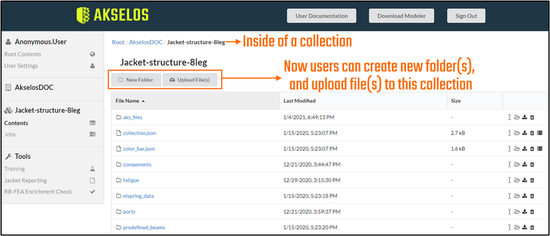Download color_bar.json

(x=524, y=149)
